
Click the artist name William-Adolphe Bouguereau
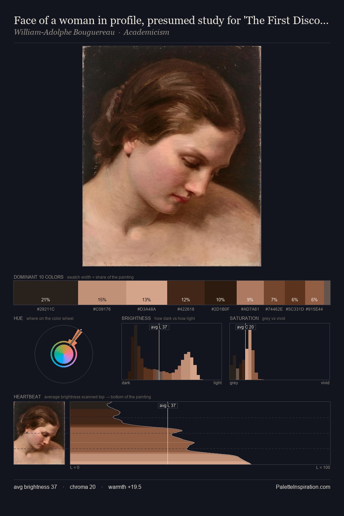tap(64, 32)
